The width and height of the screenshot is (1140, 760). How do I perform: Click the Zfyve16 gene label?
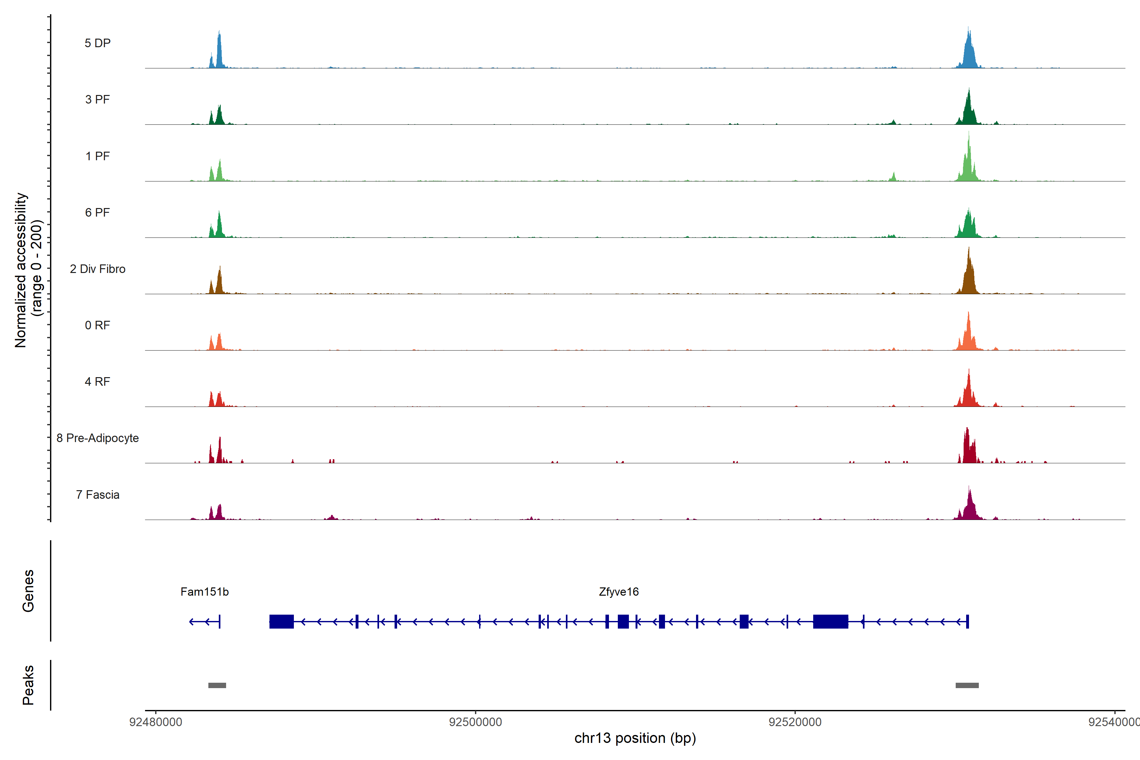pos(618,592)
